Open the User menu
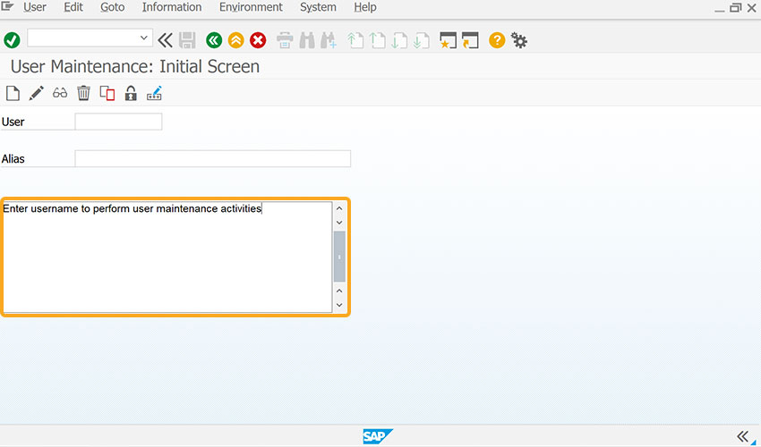This screenshot has height=447, width=761. click(x=34, y=7)
